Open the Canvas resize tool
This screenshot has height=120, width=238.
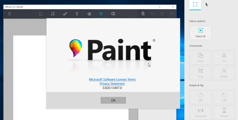tap(53, 14)
